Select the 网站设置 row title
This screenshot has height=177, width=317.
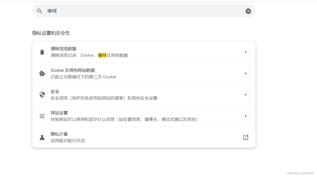[59, 113]
